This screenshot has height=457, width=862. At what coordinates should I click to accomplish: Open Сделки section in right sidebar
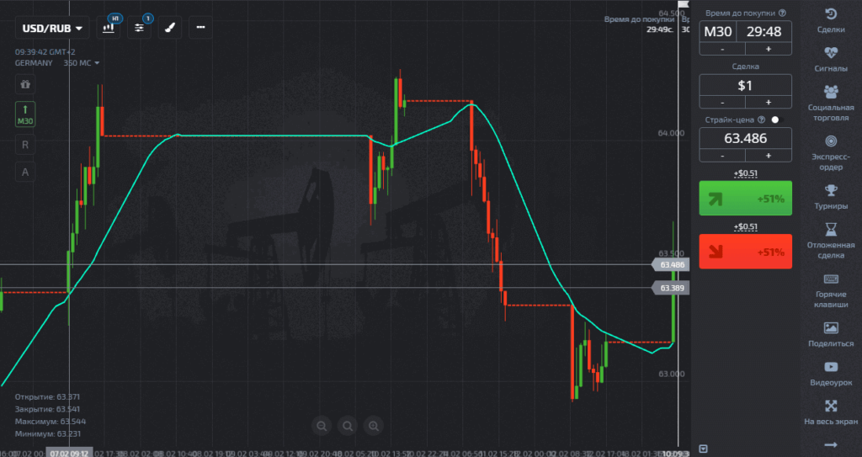pos(831,20)
